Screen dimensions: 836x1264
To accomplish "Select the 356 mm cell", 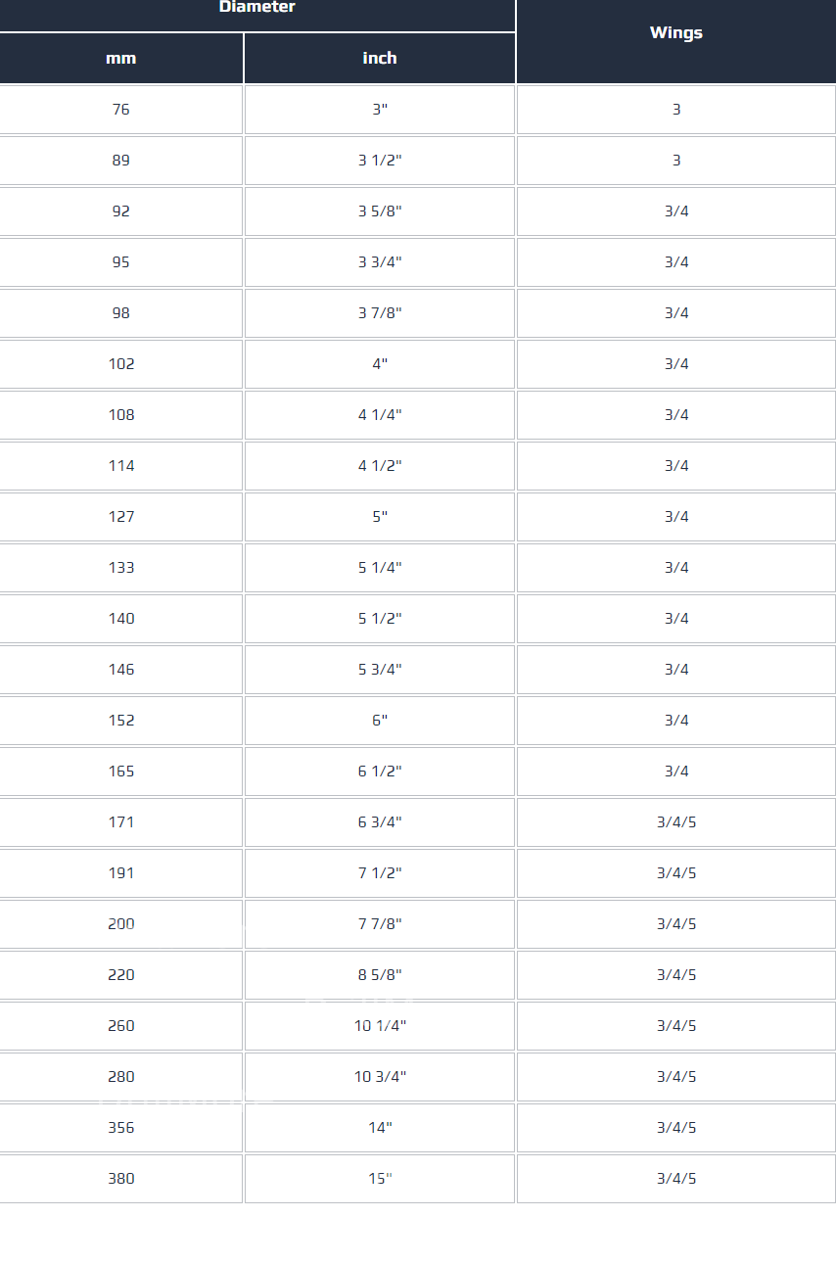I will pos(120,1128).
